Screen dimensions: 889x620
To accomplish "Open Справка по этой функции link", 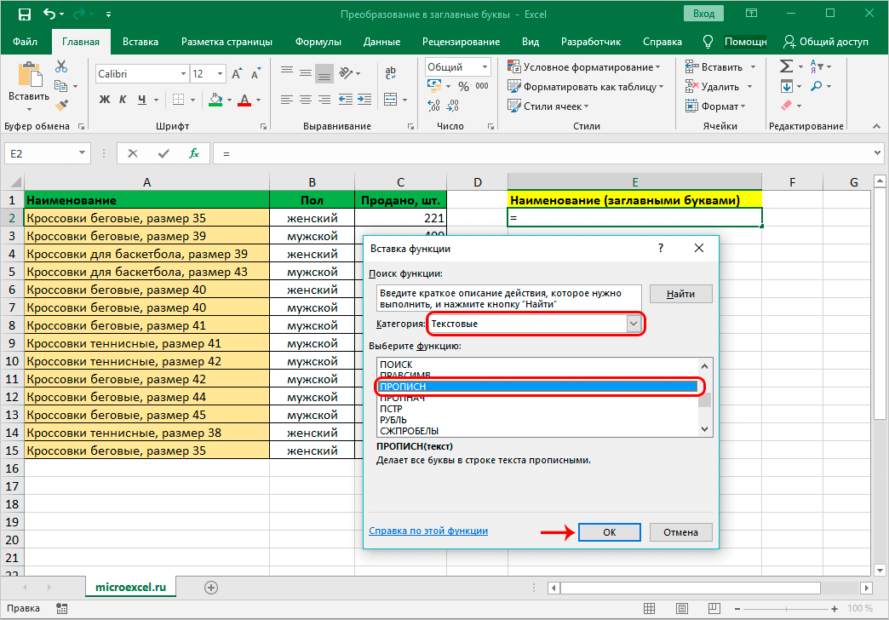I will pyautogui.click(x=428, y=531).
